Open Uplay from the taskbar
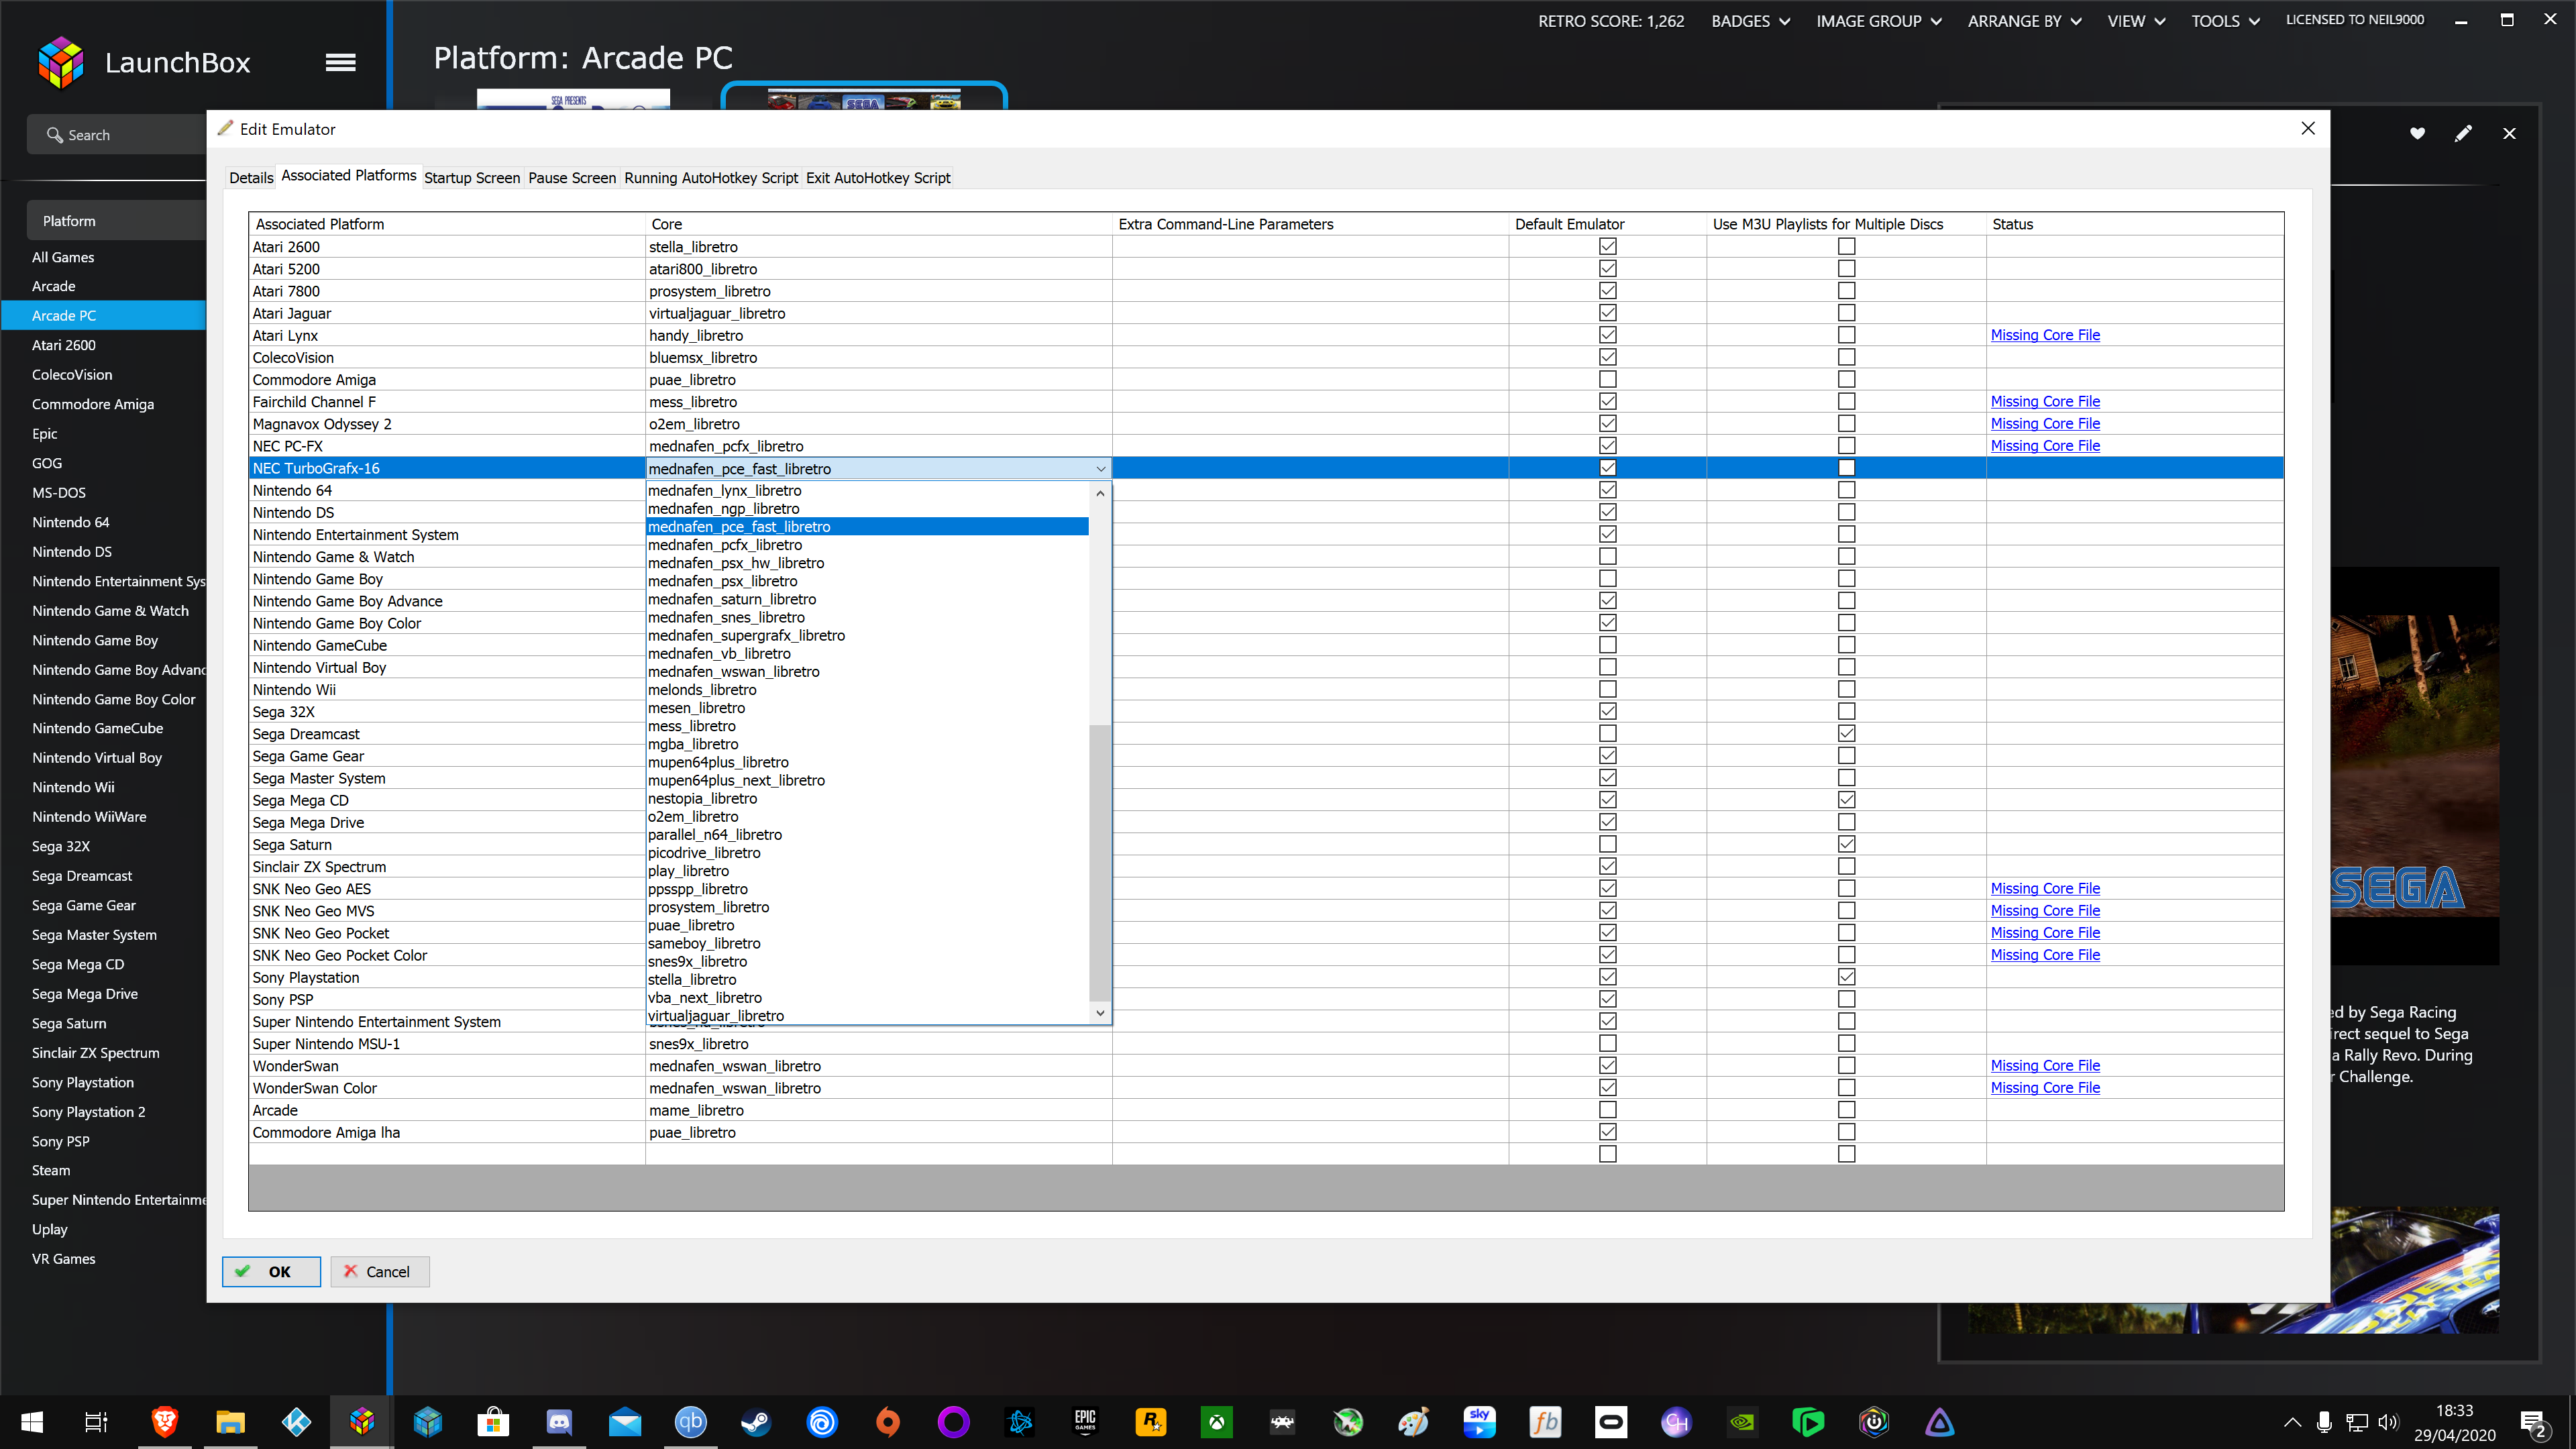This screenshot has width=2576, height=1449. [x=822, y=1422]
